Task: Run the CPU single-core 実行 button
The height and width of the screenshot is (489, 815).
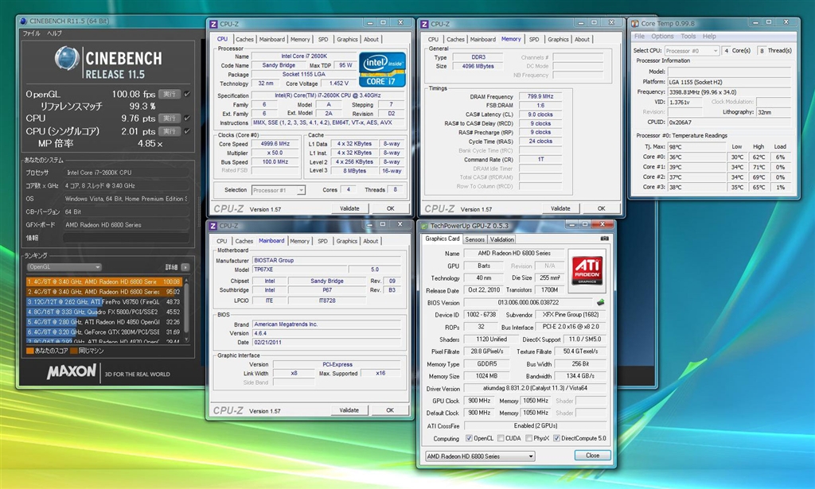Action: (x=170, y=131)
